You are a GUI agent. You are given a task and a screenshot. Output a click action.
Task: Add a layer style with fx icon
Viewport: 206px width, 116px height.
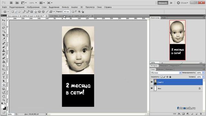pyautogui.click(x=179, y=114)
